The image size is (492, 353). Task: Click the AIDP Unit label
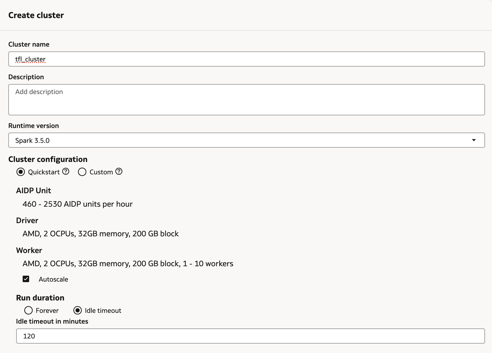click(x=33, y=191)
